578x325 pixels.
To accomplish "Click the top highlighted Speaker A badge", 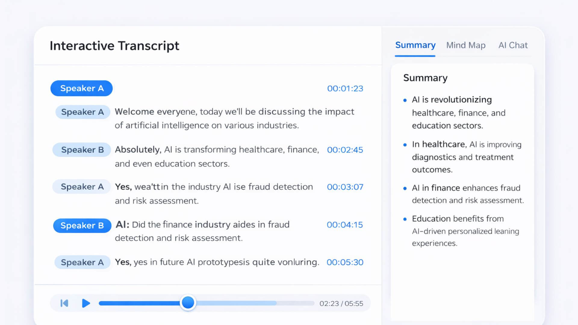I will coord(82,88).
